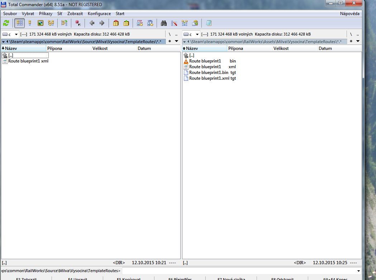
Task: Select Route blueprint1.bin tgt file
Action: pos(210,73)
